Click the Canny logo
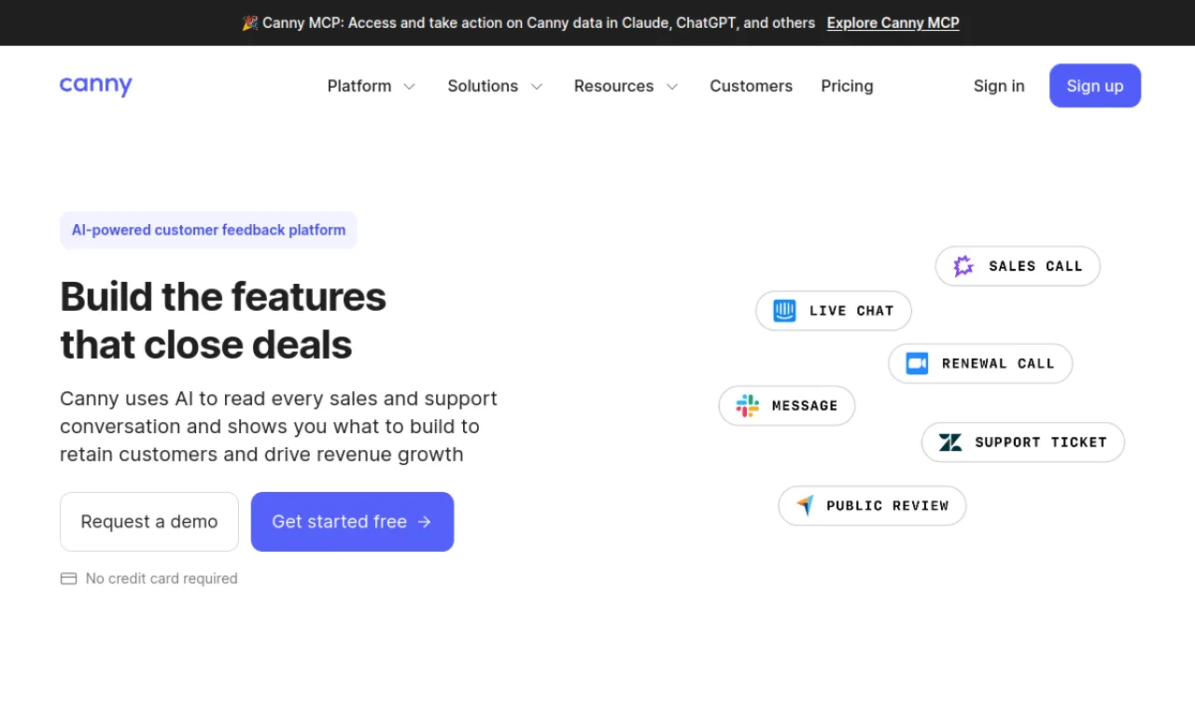Screen dimensions: 1195x717 96,86
